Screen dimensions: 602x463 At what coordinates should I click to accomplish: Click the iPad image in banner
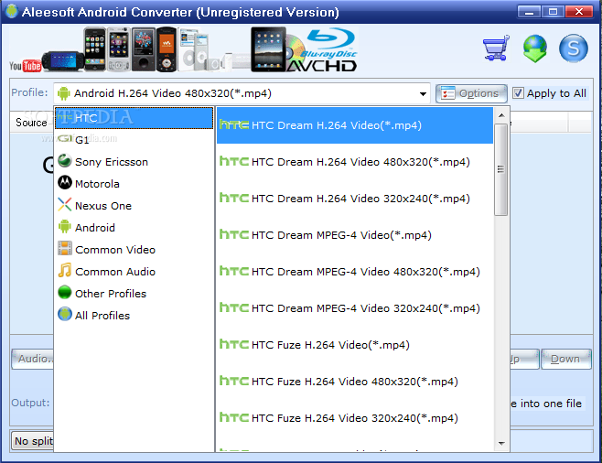point(268,48)
